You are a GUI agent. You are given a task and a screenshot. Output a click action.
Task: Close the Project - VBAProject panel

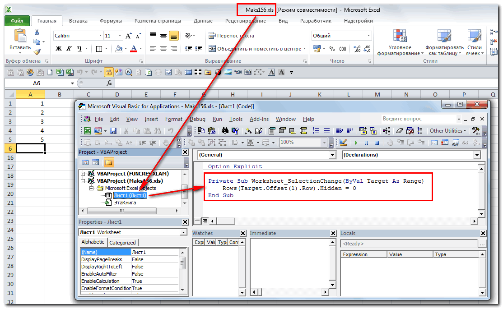(185, 152)
